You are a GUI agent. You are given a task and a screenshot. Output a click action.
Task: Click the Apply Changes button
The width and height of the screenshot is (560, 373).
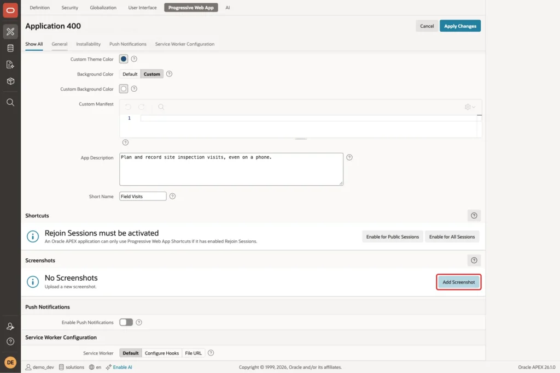[x=460, y=26]
